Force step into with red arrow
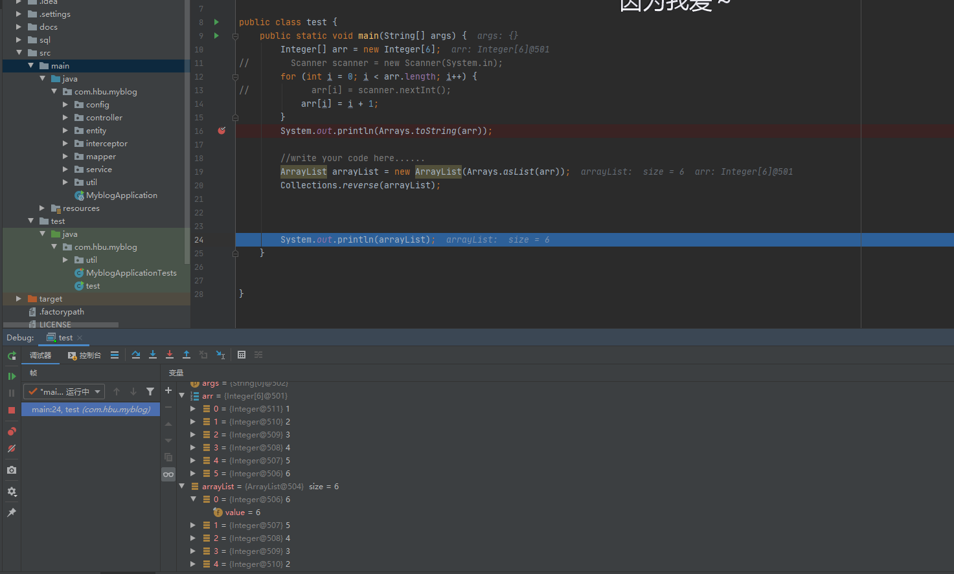The image size is (954, 574). pyautogui.click(x=170, y=355)
